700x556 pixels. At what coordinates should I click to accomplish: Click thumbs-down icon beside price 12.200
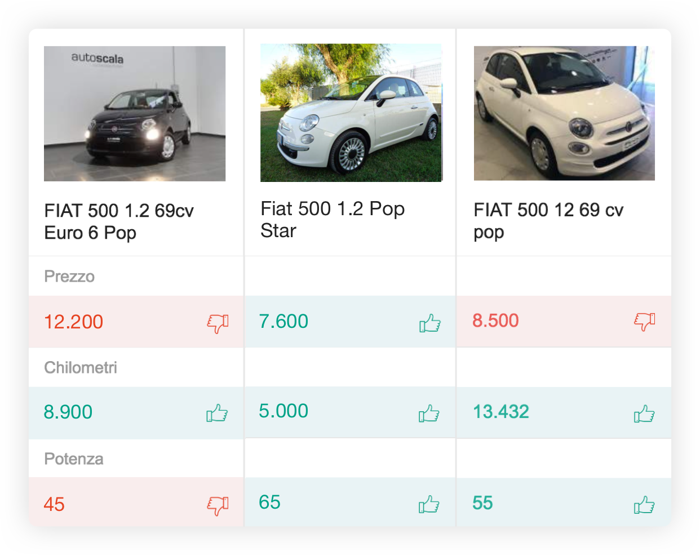tap(218, 323)
